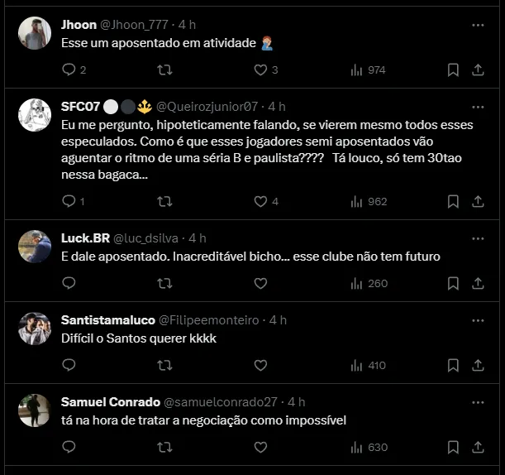Image resolution: width=505 pixels, height=475 pixels.
Task: Open the @Filipeemonteiro handle link
Action: [207, 320]
